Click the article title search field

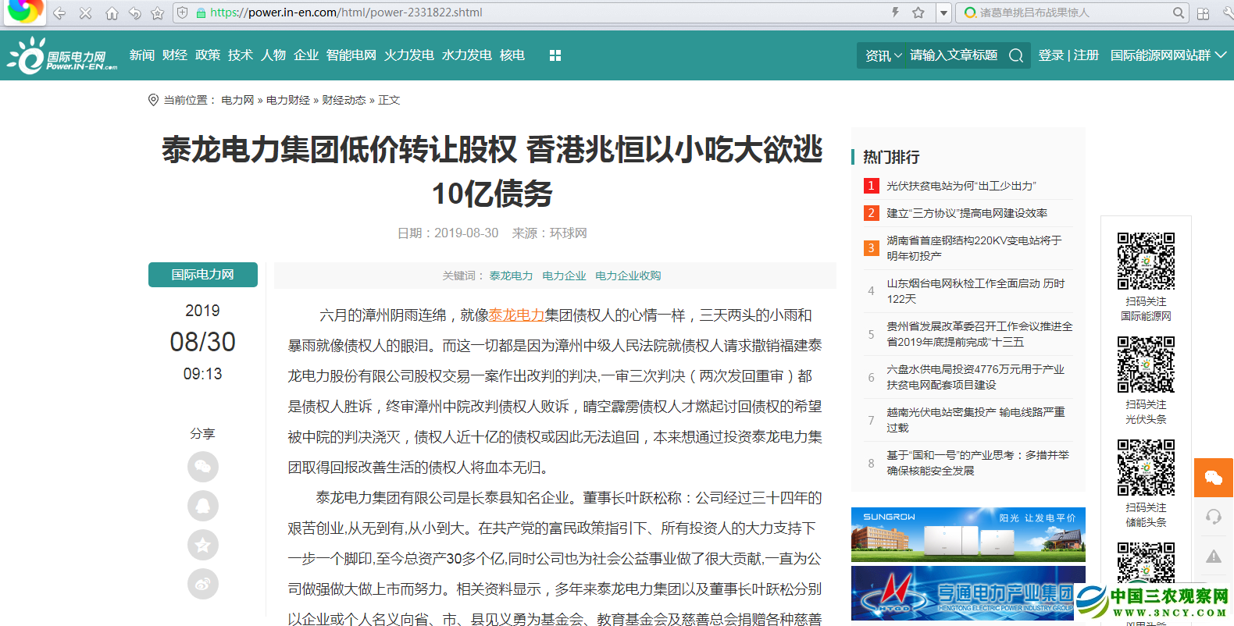click(x=954, y=55)
